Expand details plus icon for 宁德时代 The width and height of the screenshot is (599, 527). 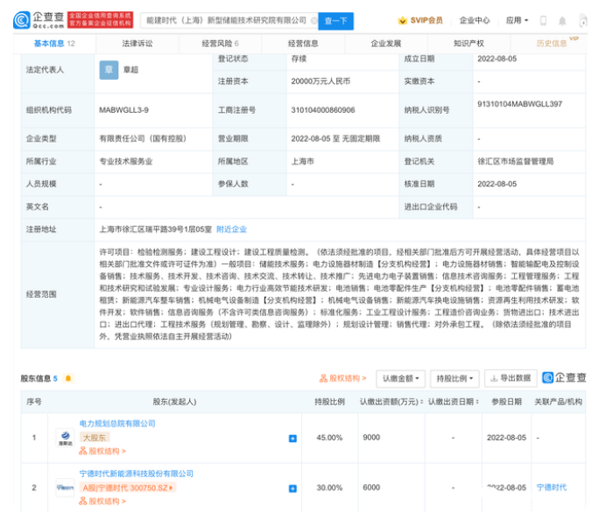pyautogui.click(x=292, y=488)
